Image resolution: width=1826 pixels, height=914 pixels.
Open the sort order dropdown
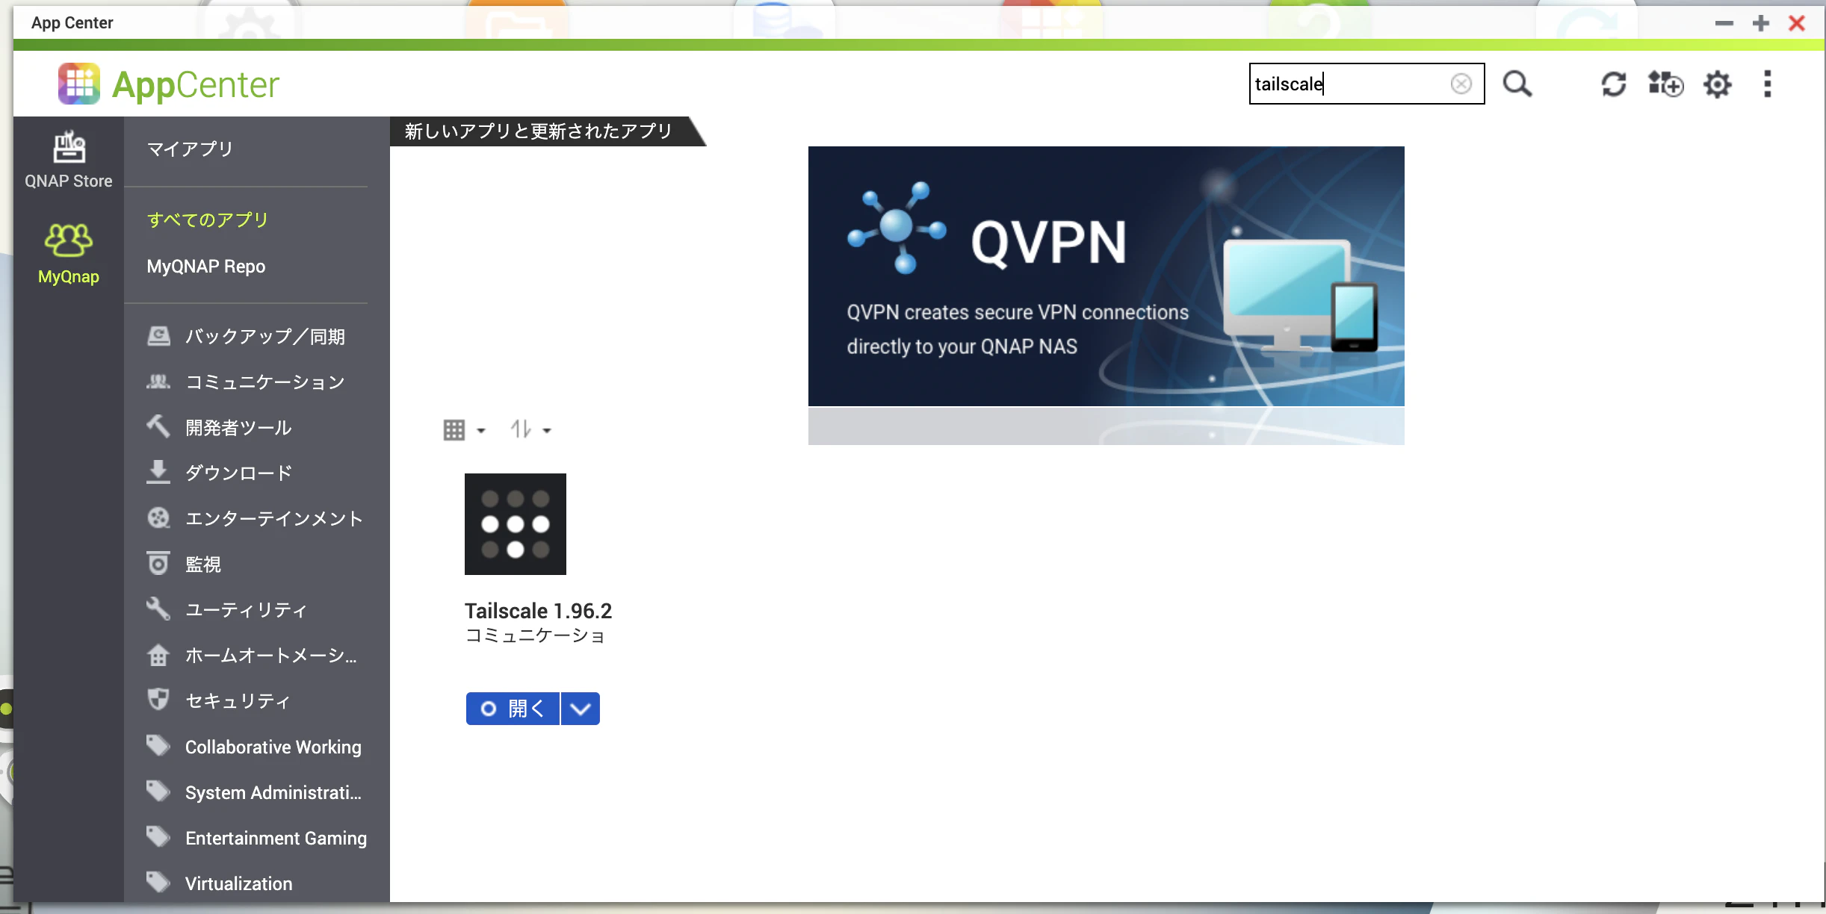(x=530, y=430)
